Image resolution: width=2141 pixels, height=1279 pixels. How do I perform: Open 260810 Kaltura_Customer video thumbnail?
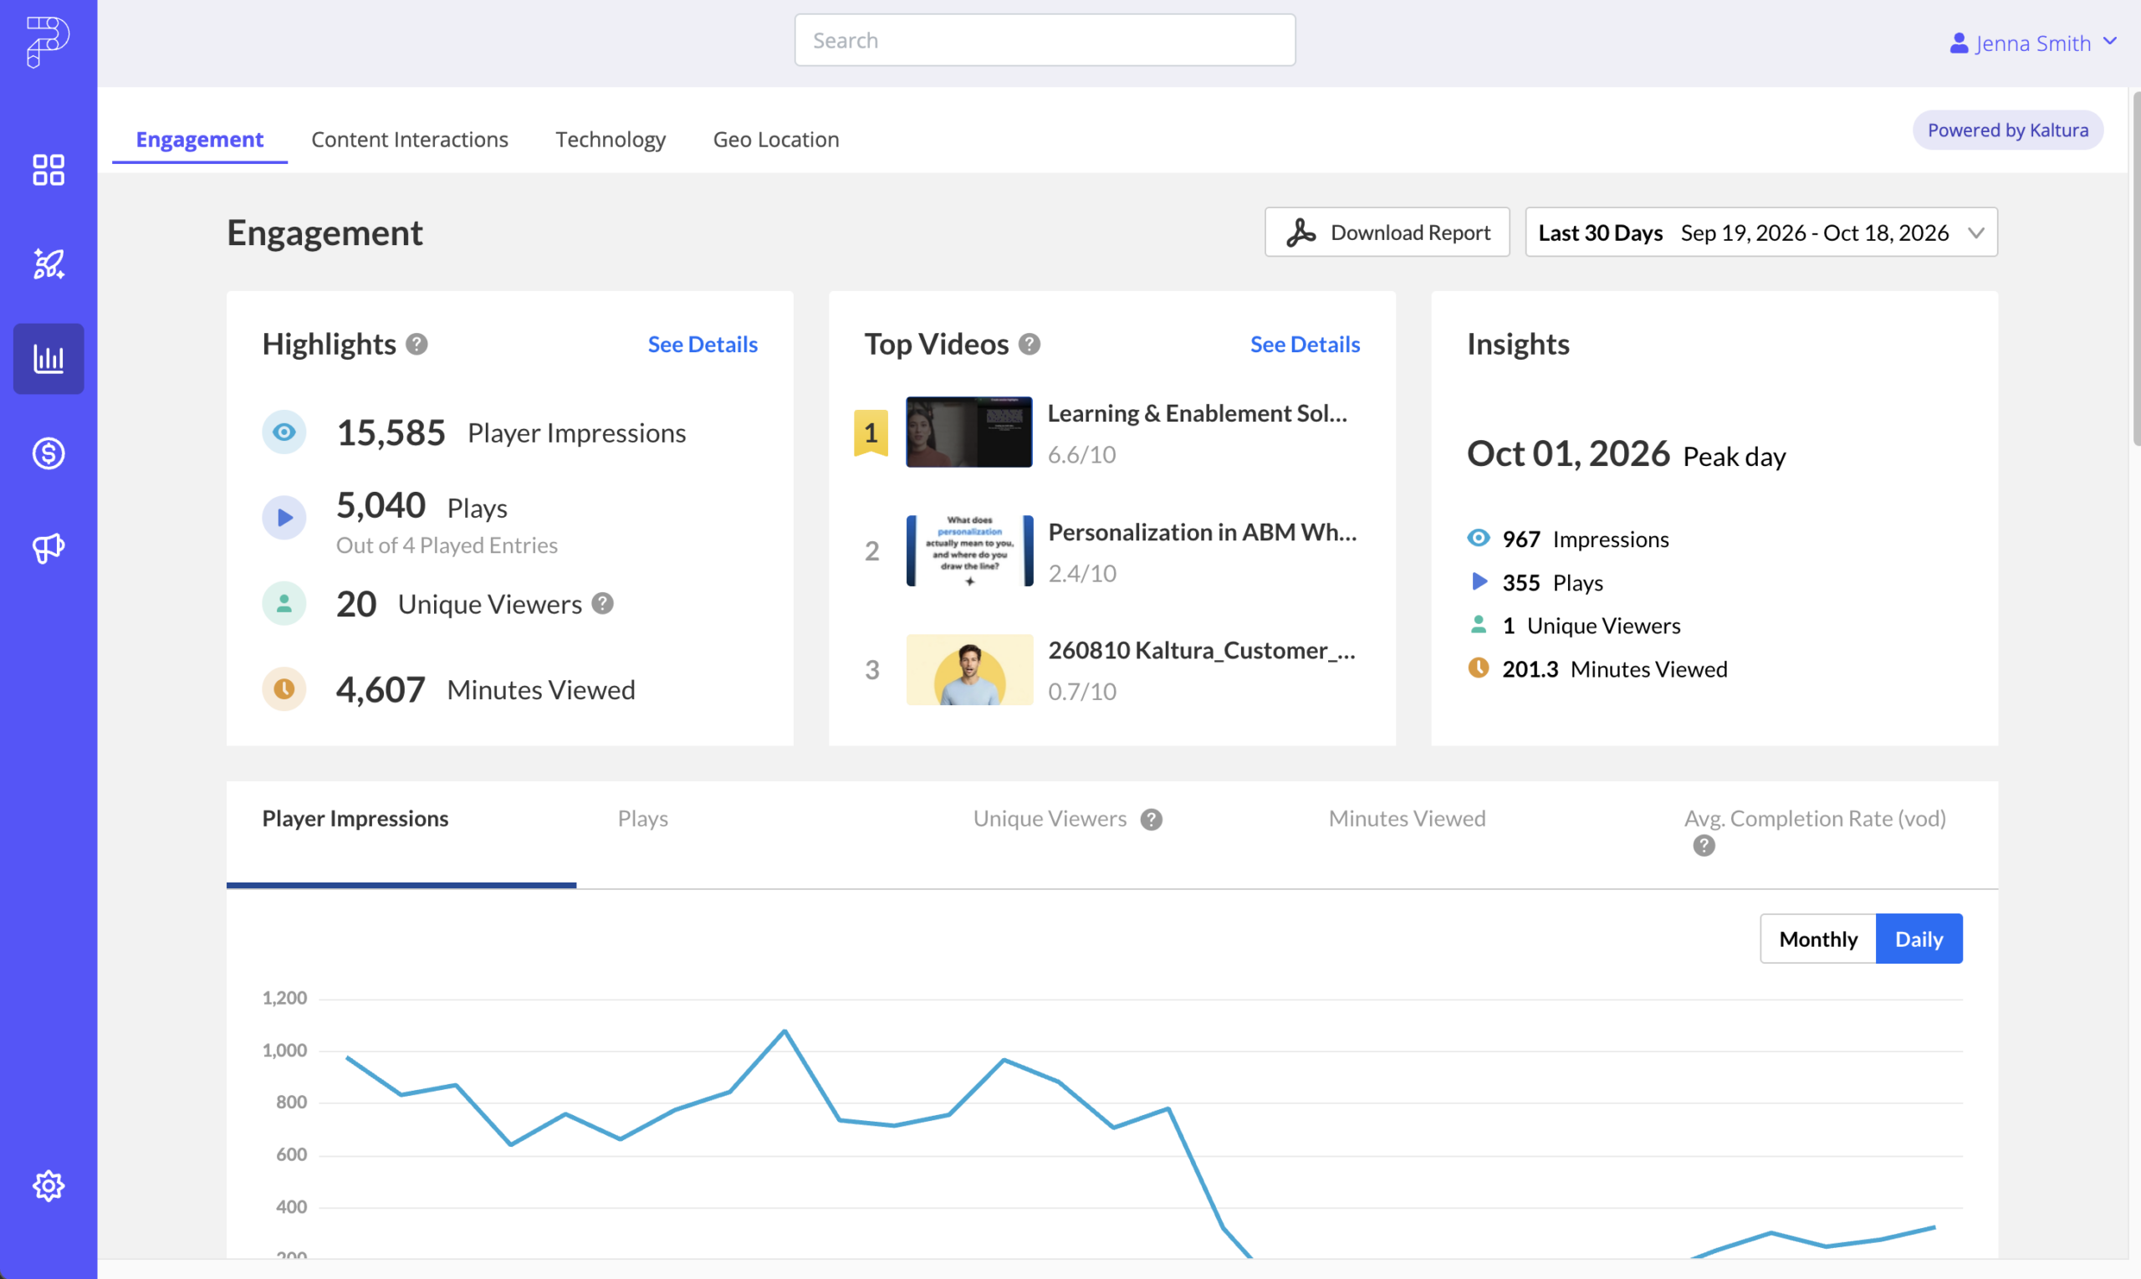click(x=969, y=670)
